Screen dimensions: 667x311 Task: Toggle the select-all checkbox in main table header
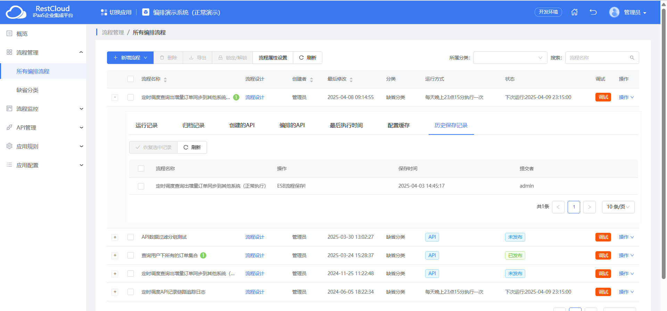(x=131, y=79)
